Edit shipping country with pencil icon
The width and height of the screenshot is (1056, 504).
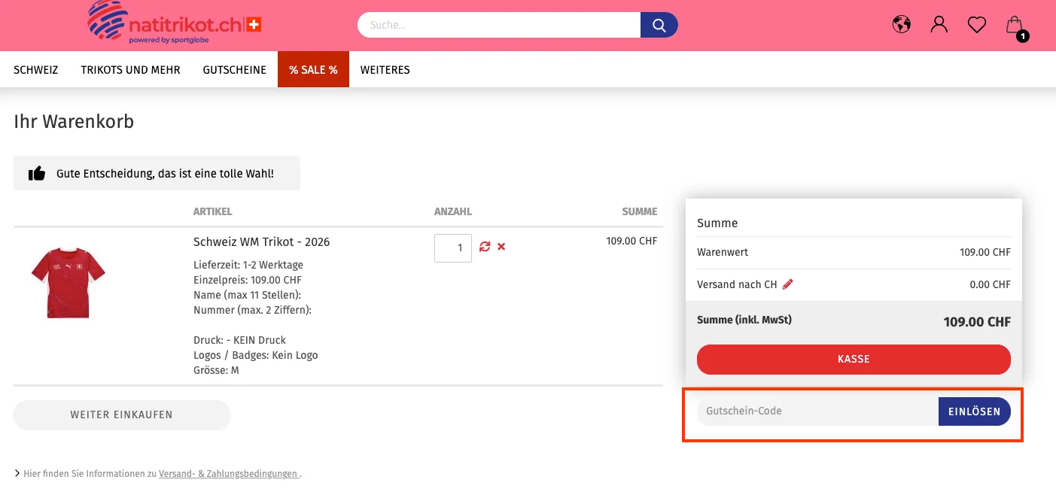tap(788, 284)
